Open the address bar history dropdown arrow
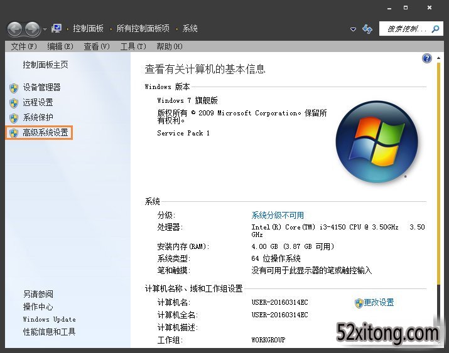 point(354,29)
